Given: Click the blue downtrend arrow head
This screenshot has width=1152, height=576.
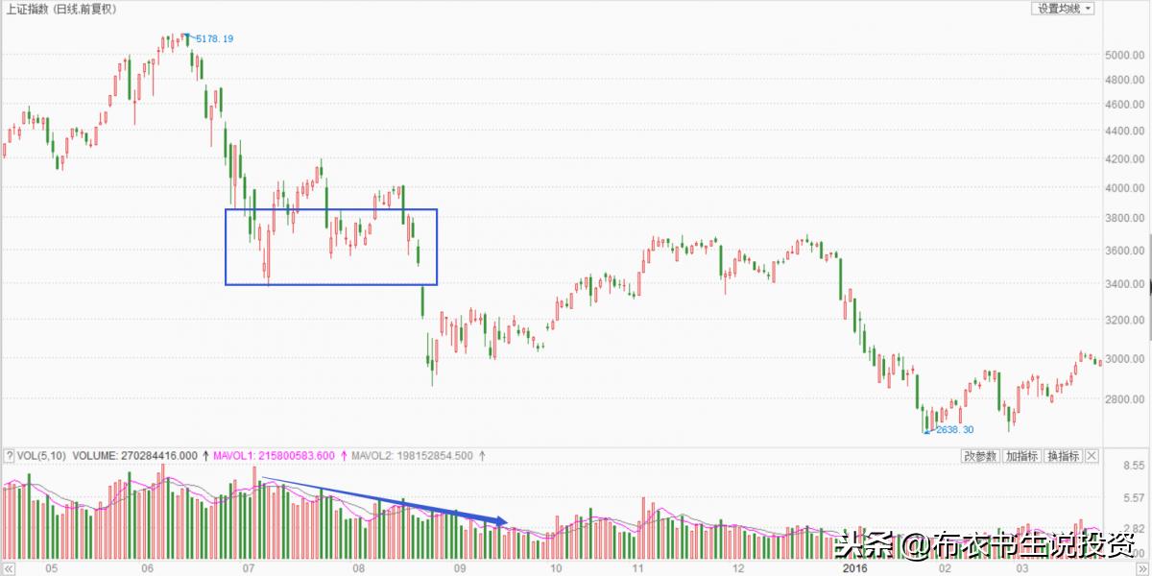Looking at the screenshot, I should pos(500,520).
